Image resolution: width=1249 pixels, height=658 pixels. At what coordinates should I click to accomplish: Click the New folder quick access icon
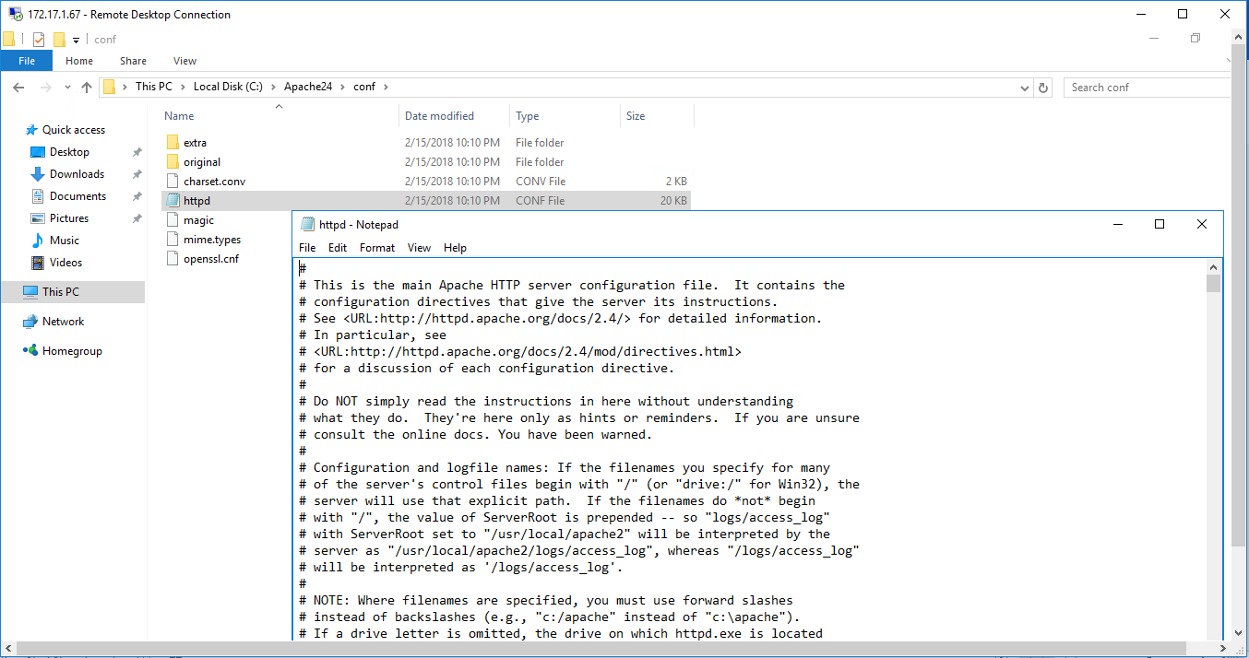point(59,40)
